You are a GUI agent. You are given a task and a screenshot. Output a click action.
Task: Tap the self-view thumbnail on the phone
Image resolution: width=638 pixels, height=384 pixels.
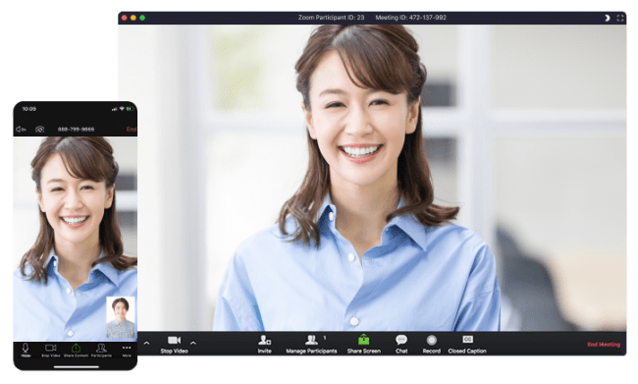click(121, 317)
